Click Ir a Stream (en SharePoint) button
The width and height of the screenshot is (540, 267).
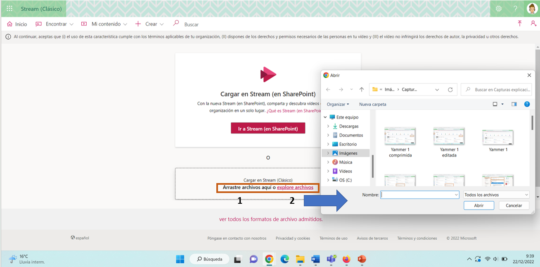[268, 129]
